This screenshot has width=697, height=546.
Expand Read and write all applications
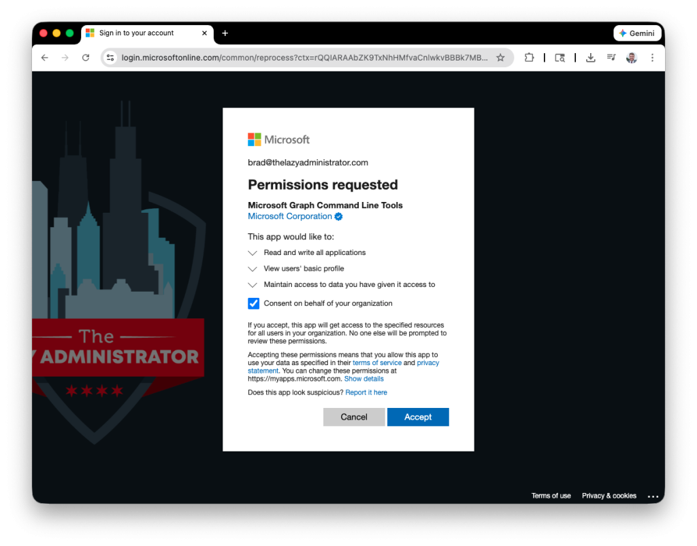point(253,253)
